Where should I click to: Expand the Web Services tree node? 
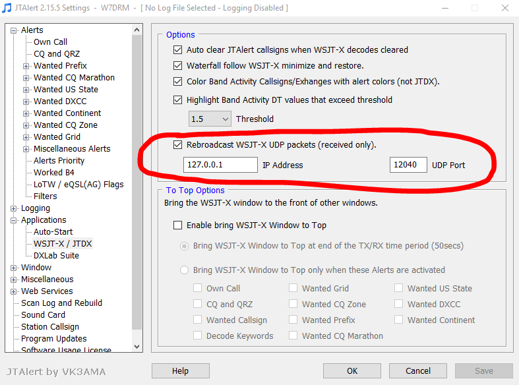(x=14, y=292)
